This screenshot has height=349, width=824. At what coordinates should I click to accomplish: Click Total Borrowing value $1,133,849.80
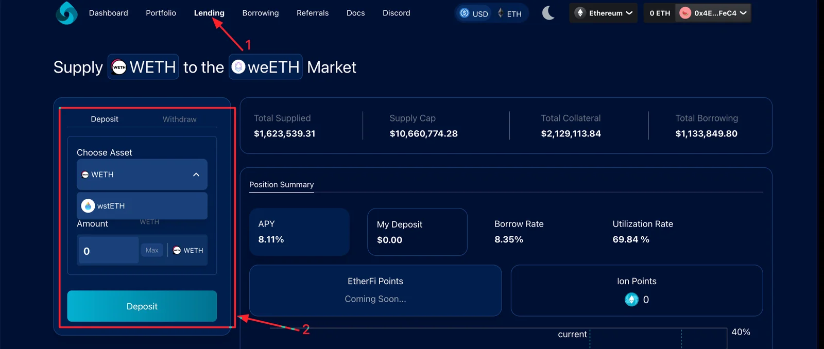[x=706, y=133]
